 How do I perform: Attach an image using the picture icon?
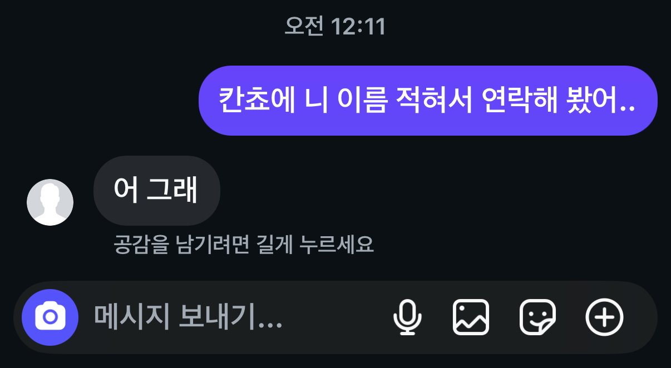471,317
